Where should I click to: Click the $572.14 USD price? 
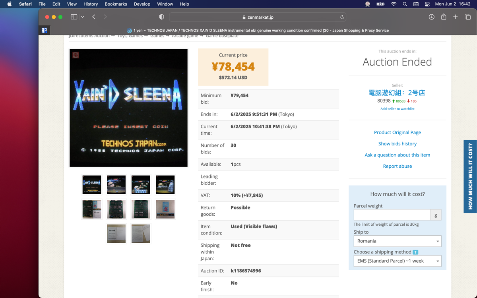point(233,77)
